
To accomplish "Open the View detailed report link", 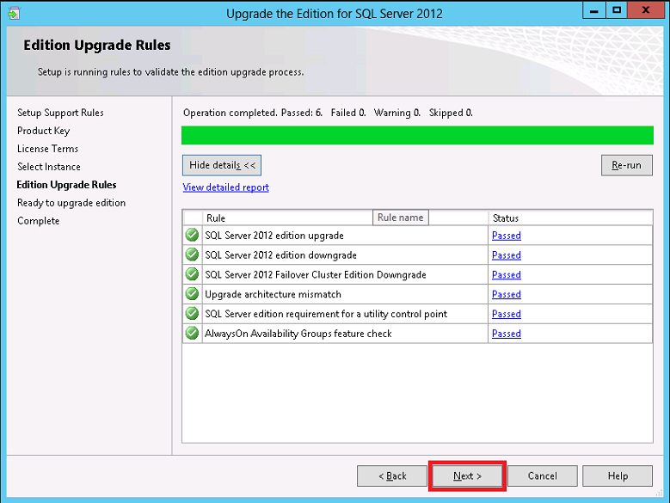I will coord(225,187).
